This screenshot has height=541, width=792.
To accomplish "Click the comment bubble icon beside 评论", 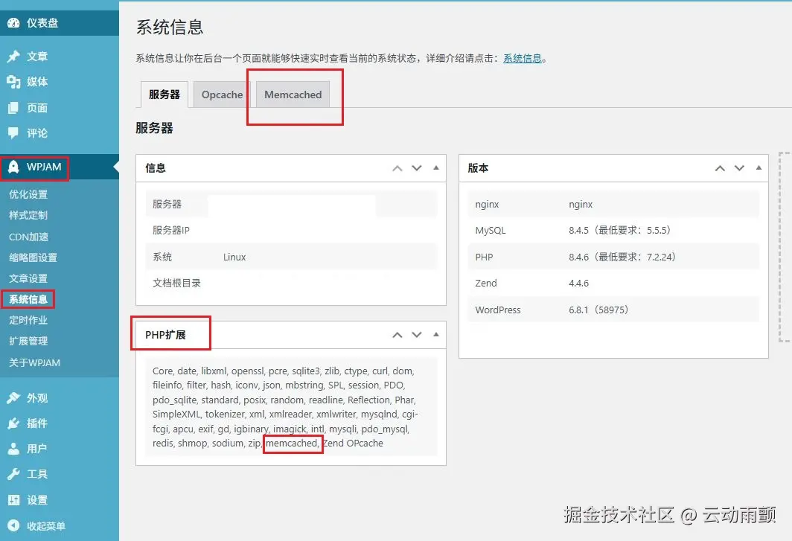I will [13, 133].
